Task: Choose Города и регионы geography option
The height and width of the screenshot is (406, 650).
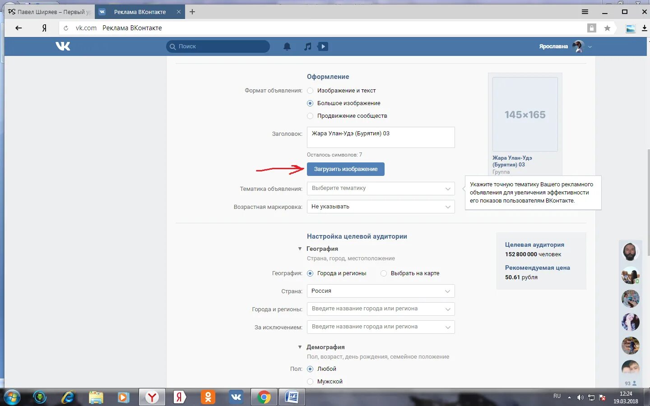Action: [x=310, y=273]
